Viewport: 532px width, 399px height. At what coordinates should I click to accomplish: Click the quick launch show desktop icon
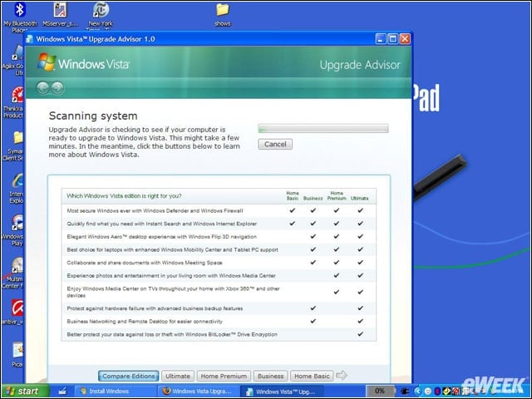click(62, 392)
